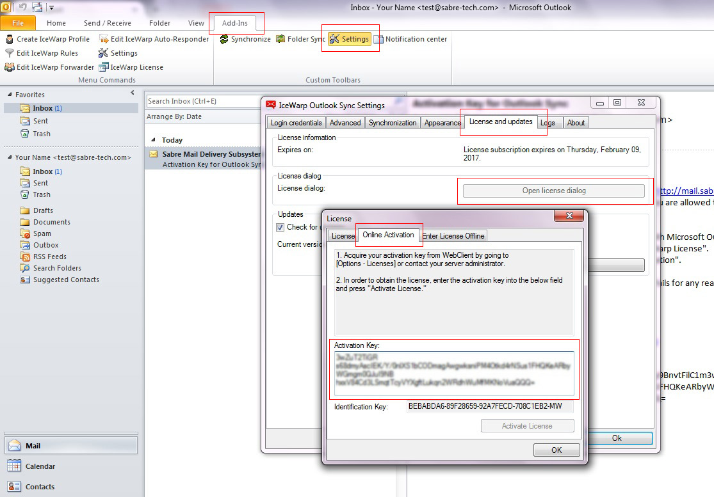The image size is (714, 497).
Task: Click the Search Inbox field
Action: [204, 102]
